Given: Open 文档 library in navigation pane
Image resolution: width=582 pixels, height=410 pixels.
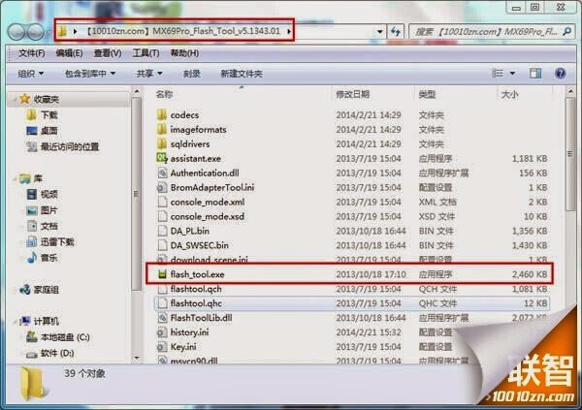Looking at the screenshot, I should [x=49, y=226].
